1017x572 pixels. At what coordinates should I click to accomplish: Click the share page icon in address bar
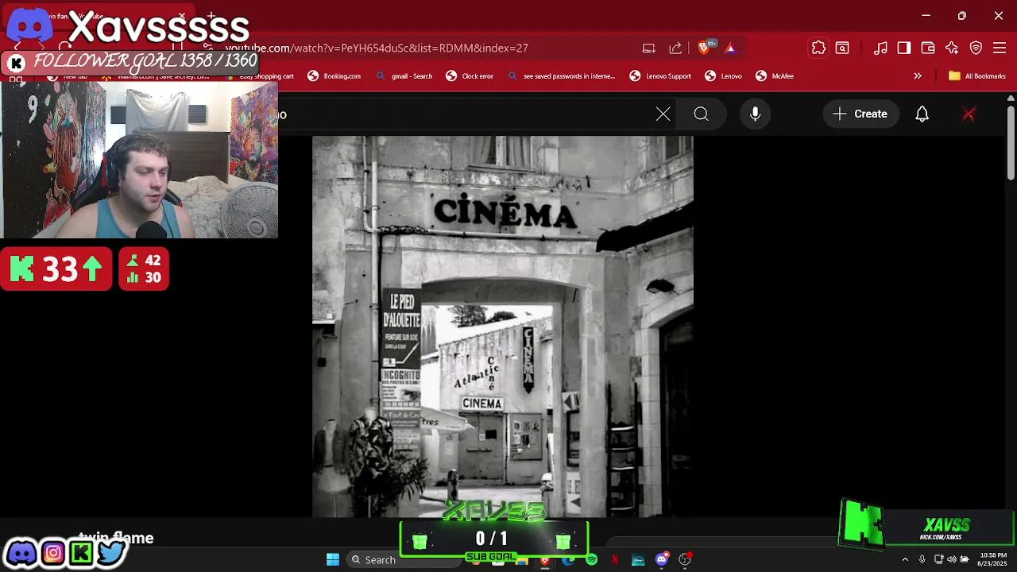[x=675, y=48]
